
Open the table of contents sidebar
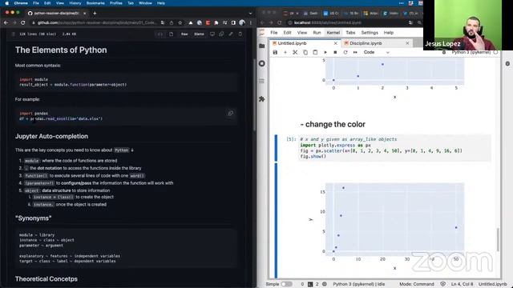point(262,81)
